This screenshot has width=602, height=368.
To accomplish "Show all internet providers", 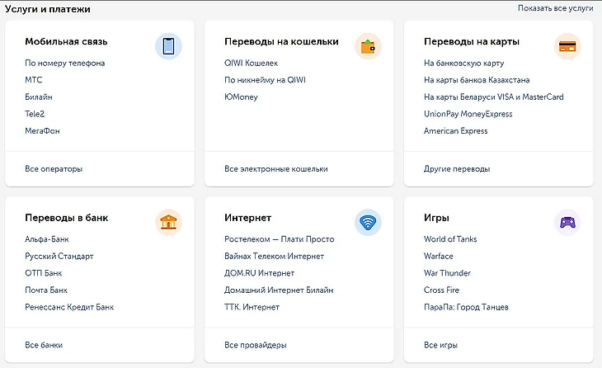I will coord(255,345).
